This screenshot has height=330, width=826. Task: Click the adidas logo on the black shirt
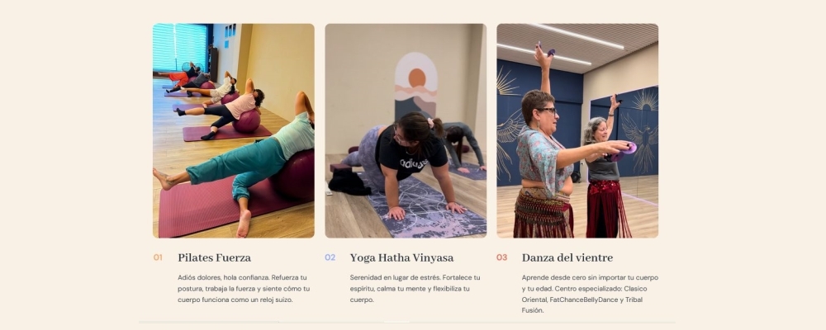point(414,163)
